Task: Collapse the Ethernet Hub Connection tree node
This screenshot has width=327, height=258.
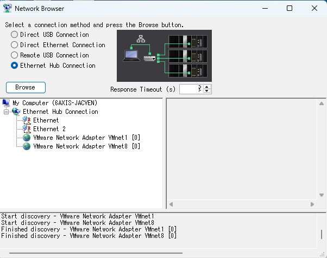Action: (7, 112)
